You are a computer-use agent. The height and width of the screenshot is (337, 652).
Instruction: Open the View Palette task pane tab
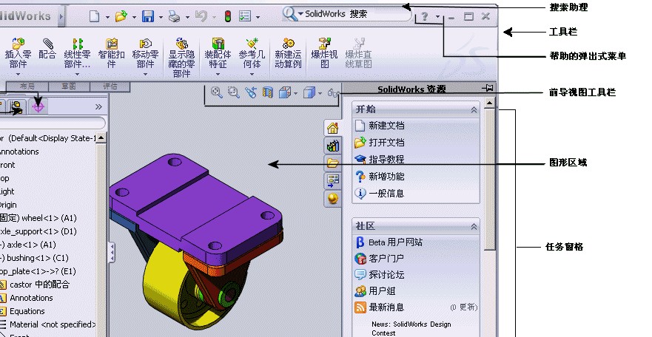tap(332, 180)
